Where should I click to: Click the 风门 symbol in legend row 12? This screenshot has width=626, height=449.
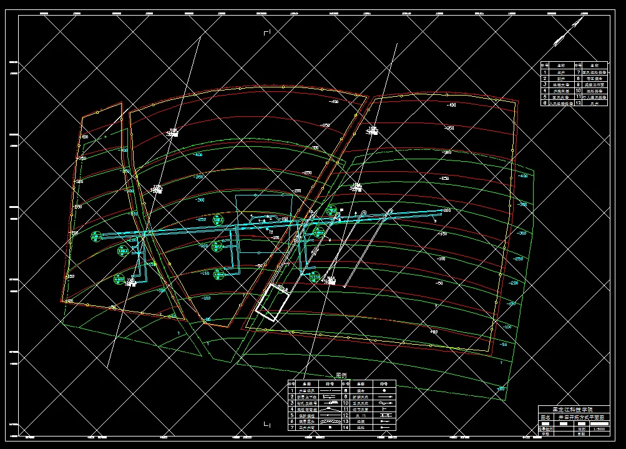(x=386, y=415)
